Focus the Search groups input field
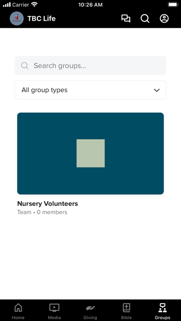 [x=90, y=65]
